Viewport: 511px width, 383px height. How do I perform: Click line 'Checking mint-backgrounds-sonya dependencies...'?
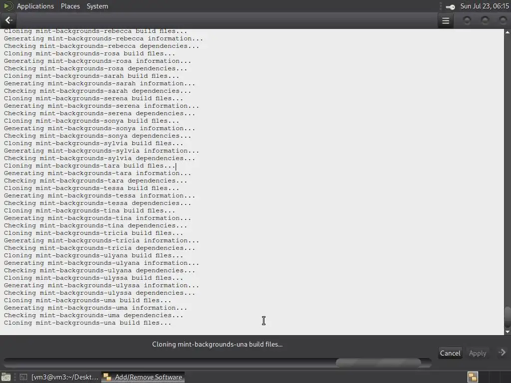[x=97, y=136]
